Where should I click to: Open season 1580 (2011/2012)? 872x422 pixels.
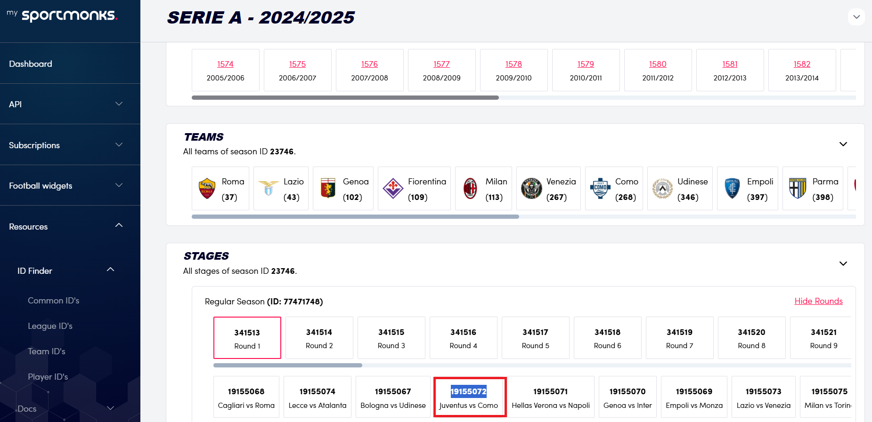point(658,64)
